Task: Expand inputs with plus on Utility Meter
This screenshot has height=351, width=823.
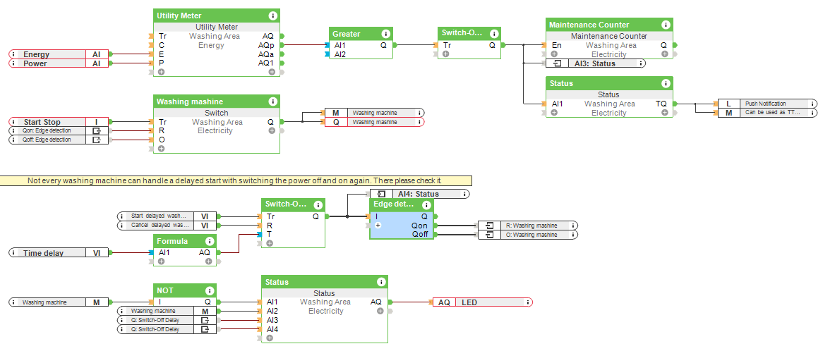Action: [161, 72]
